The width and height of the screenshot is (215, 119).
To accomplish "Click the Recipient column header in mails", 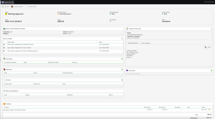I will pyautogui.click(x=70, y=95).
